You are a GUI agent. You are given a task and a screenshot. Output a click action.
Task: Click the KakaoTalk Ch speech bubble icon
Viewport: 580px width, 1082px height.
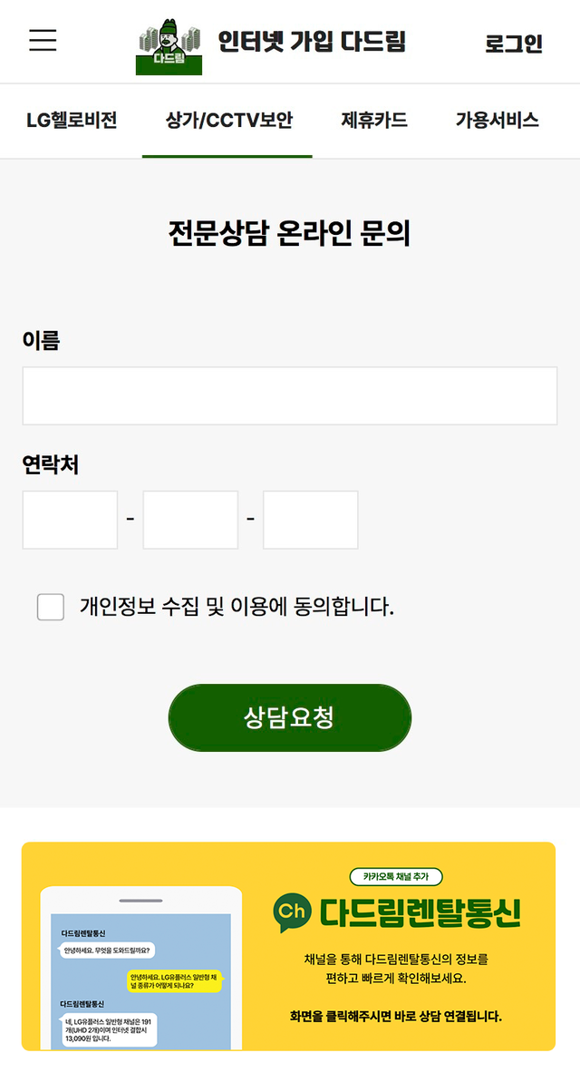293,913
